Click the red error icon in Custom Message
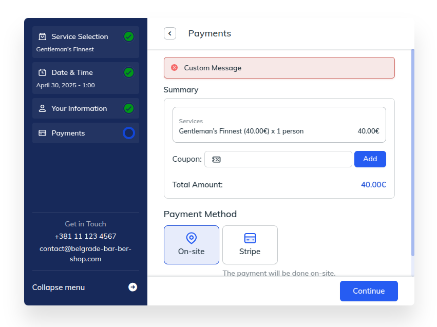 point(174,68)
